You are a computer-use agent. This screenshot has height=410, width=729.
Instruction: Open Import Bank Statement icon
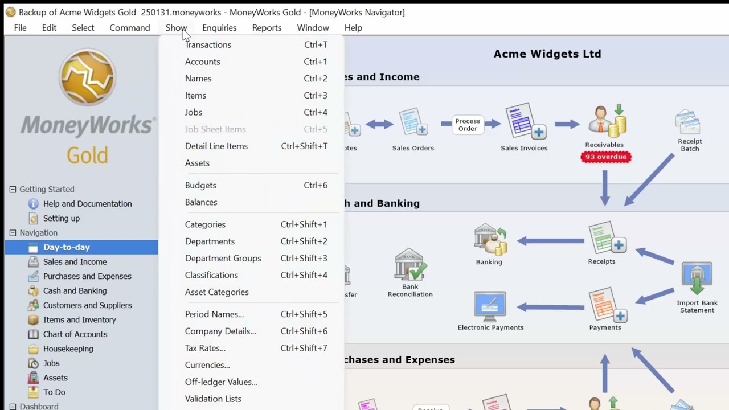pos(697,279)
